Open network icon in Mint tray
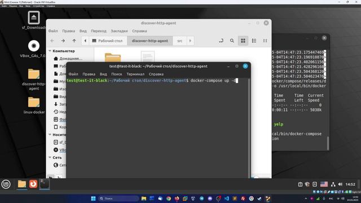Image resolution: width=361 pixels, height=203 pixels. [x=333, y=184]
